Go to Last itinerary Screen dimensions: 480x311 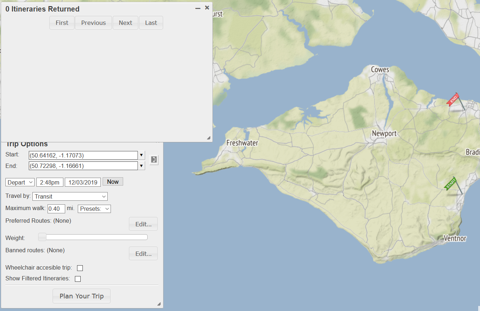[x=151, y=23]
